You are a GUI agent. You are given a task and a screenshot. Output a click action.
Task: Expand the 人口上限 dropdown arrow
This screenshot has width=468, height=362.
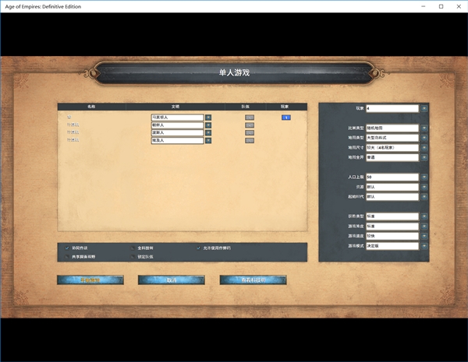click(424, 177)
